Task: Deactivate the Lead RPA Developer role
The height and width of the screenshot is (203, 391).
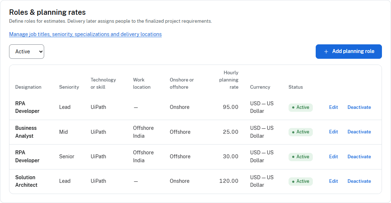Action: pos(359,107)
